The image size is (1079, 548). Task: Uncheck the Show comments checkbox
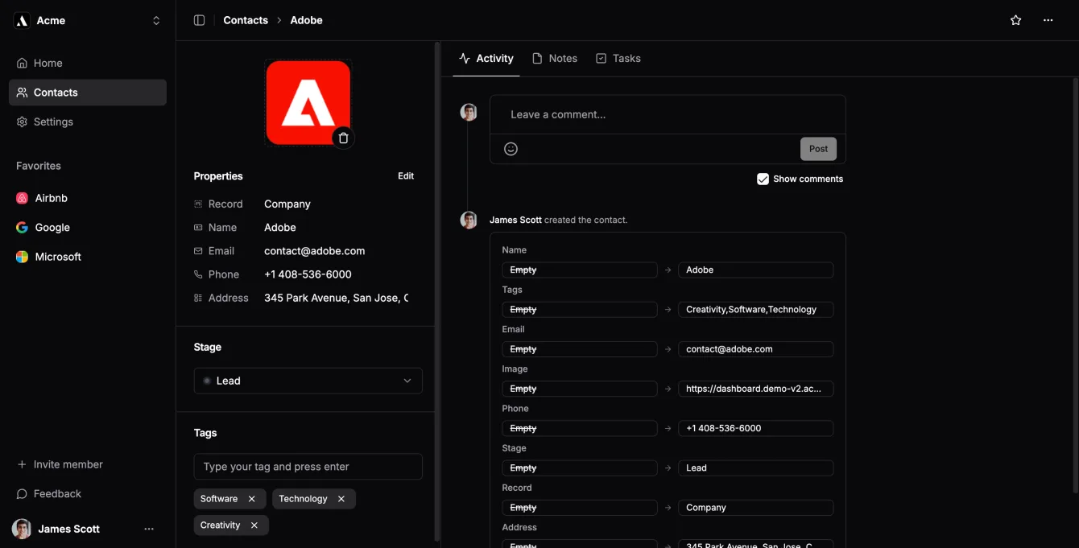click(x=763, y=179)
